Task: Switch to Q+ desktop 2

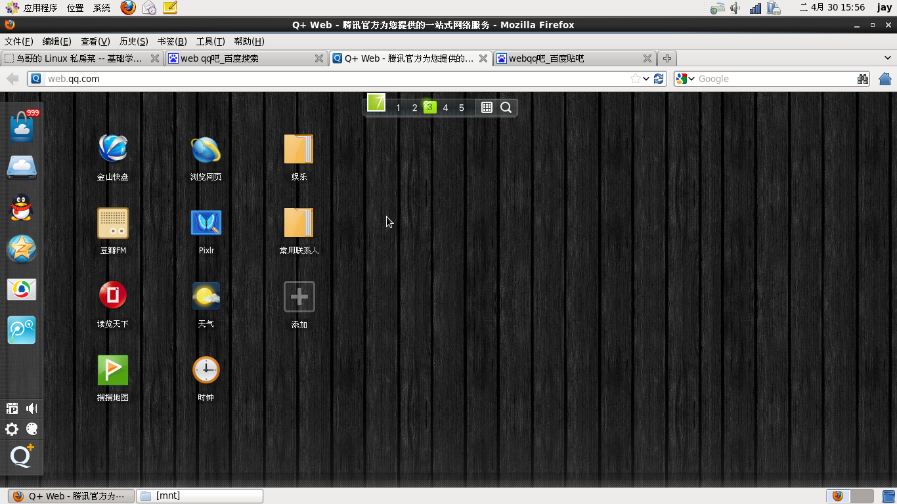Action: pos(414,108)
